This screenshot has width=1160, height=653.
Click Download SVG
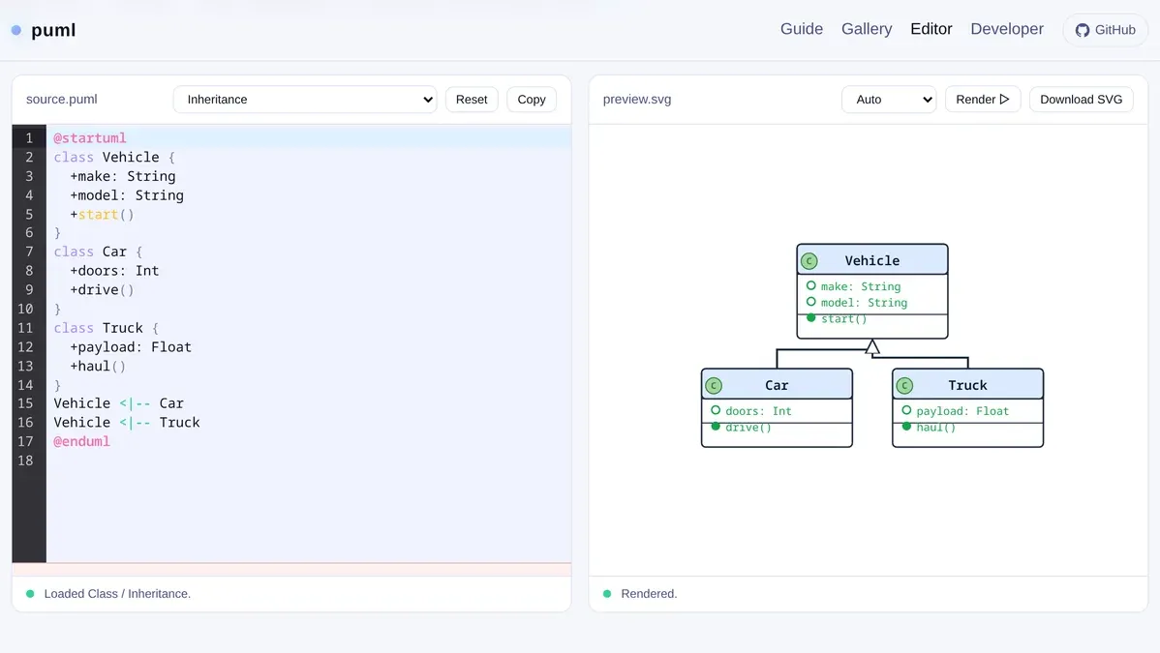click(1081, 99)
